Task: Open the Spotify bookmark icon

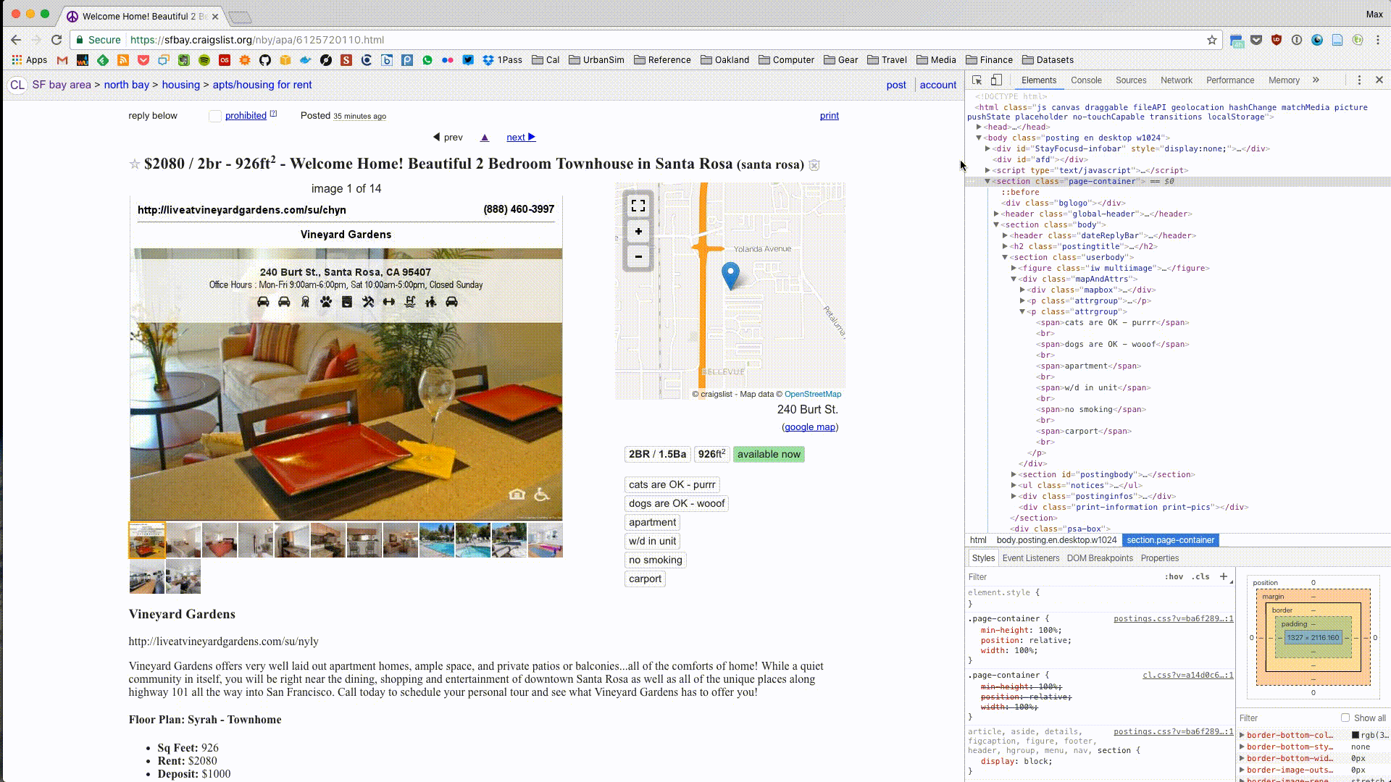Action: point(204,60)
